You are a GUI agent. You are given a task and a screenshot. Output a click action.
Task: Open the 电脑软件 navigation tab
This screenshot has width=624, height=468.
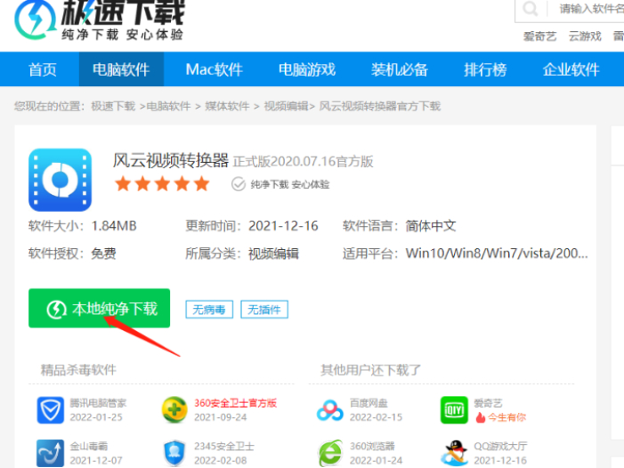pyautogui.click(x=121, y=69)
